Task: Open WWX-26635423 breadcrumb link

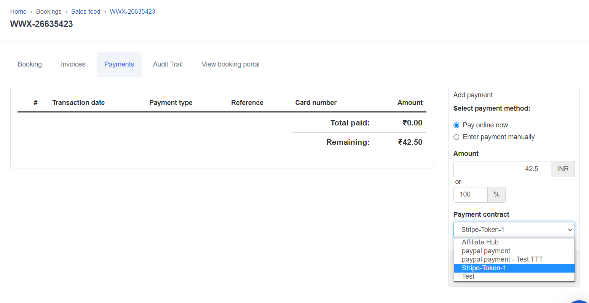Action: (132, 11)
